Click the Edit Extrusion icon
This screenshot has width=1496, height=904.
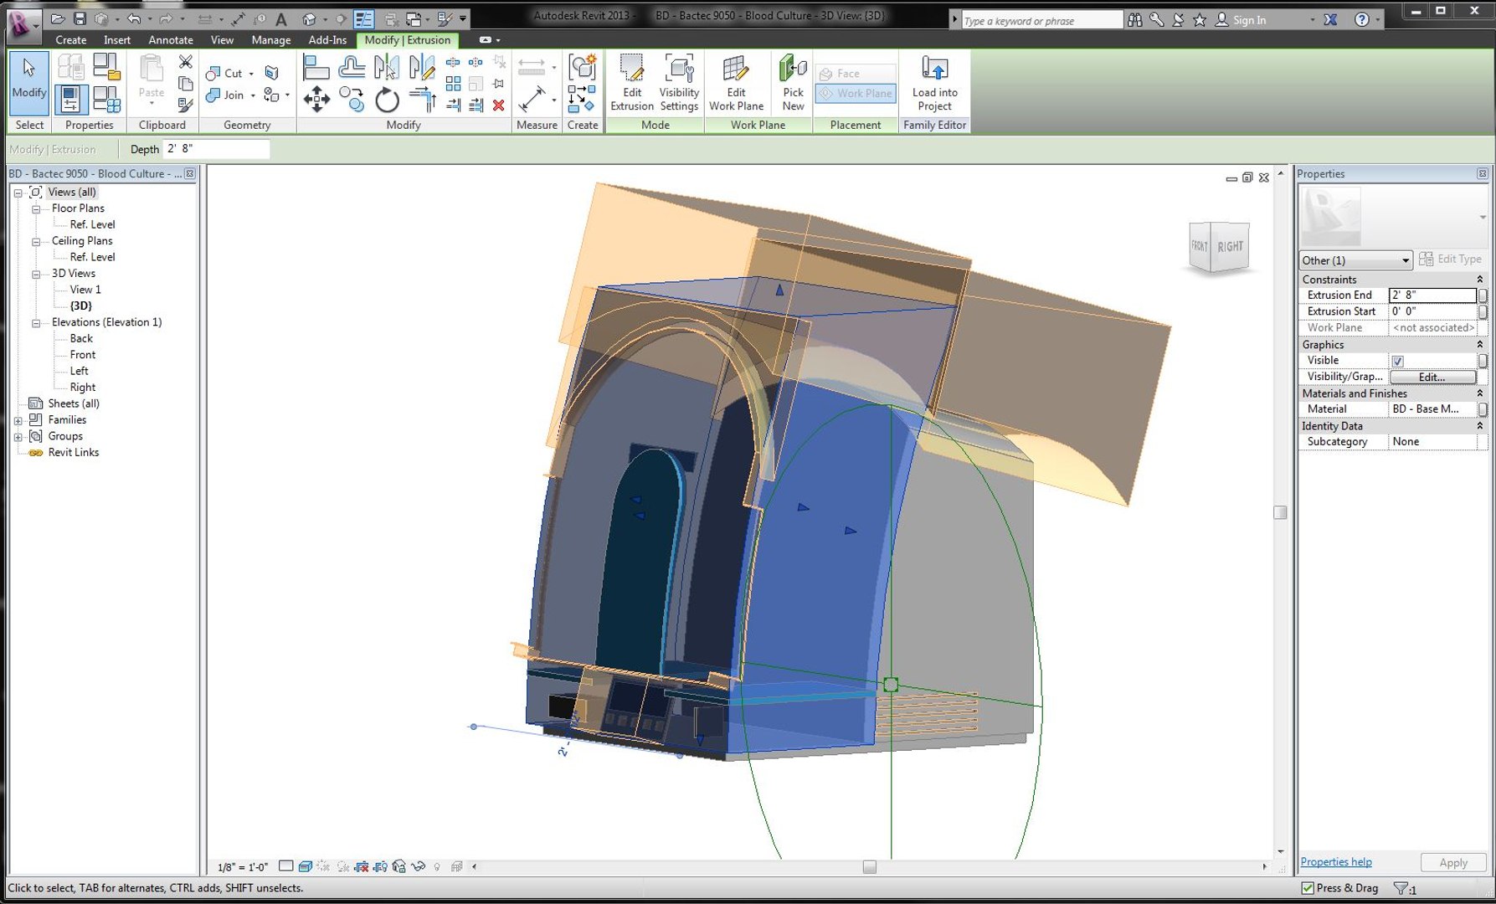(x=631, y=82)
